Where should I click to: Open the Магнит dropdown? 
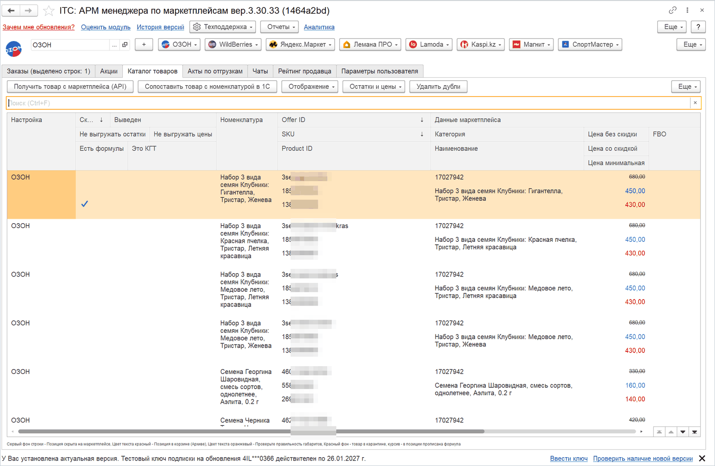coord(531,45)
